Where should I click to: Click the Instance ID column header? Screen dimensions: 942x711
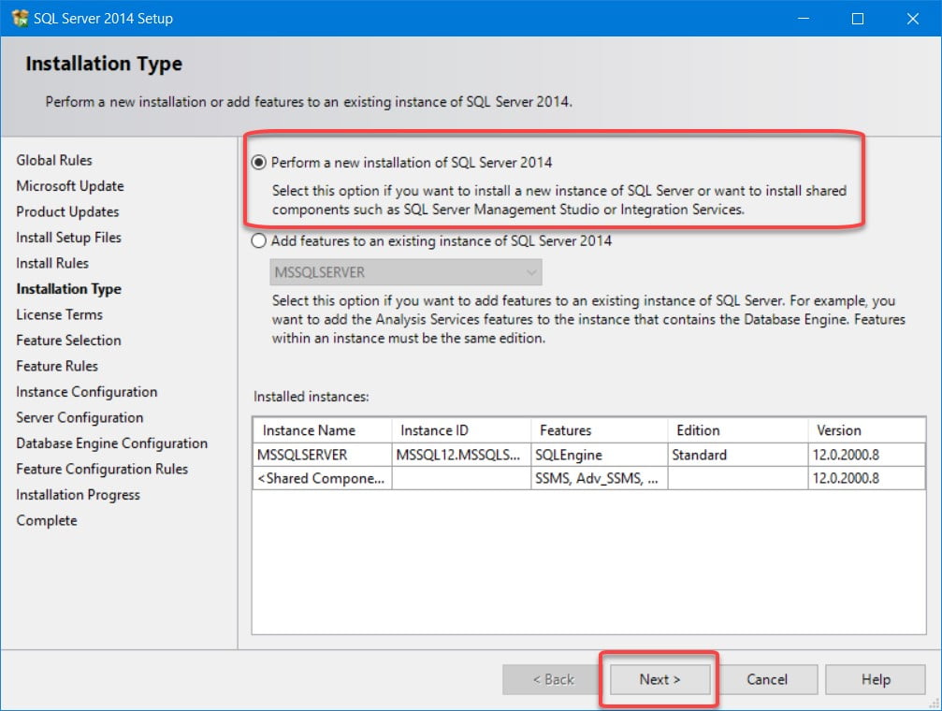tap(461, 430)
